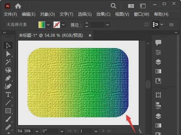
Task: Select the Lasso tool
Action: point(8,70)
